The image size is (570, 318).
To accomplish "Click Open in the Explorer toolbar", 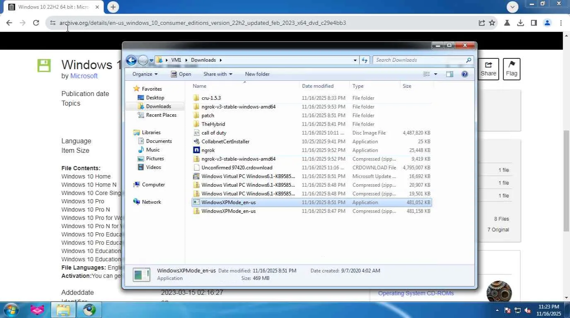I will point(181,74).
